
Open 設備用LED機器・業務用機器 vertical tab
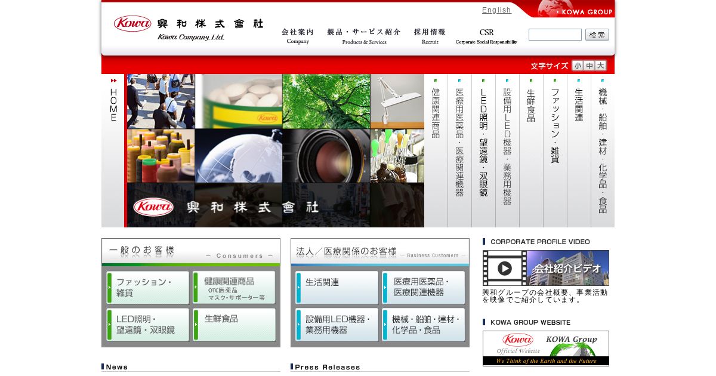tap(507, 150)
